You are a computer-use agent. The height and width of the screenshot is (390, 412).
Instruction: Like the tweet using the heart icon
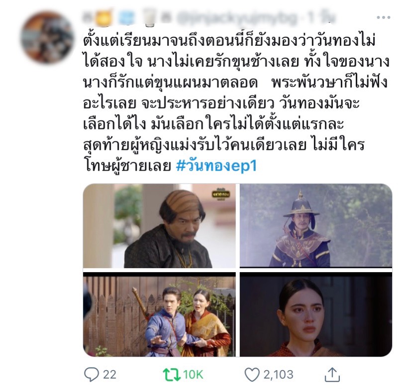pos(252,375)
